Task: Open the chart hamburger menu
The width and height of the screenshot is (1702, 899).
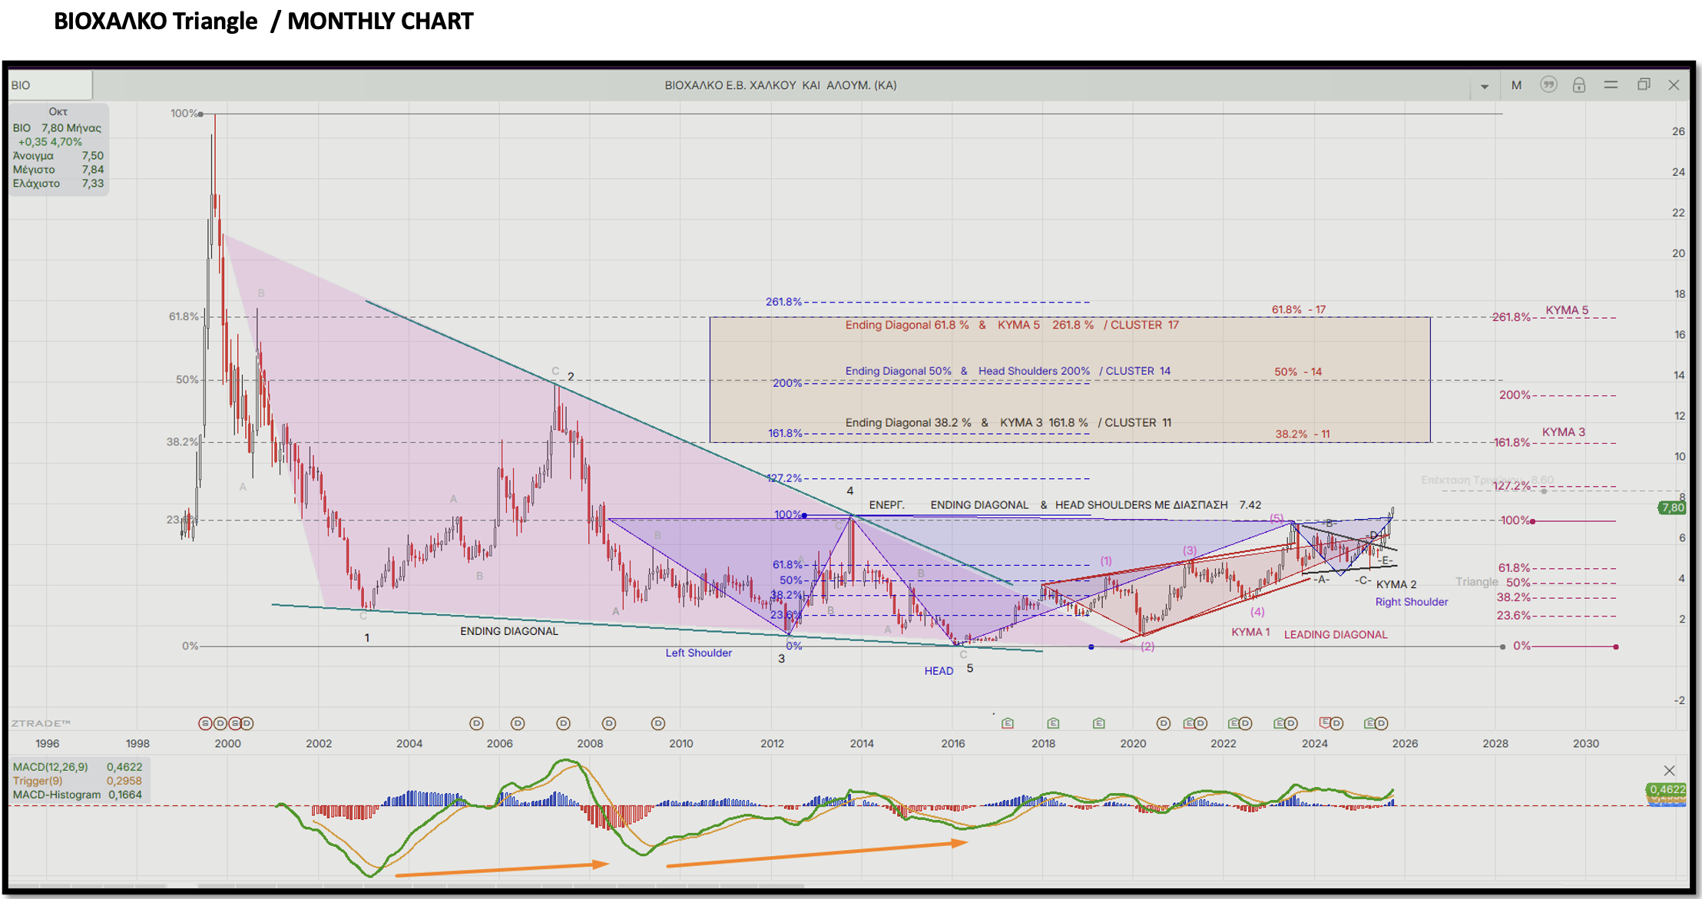Action: click(x=1611, y=85)
